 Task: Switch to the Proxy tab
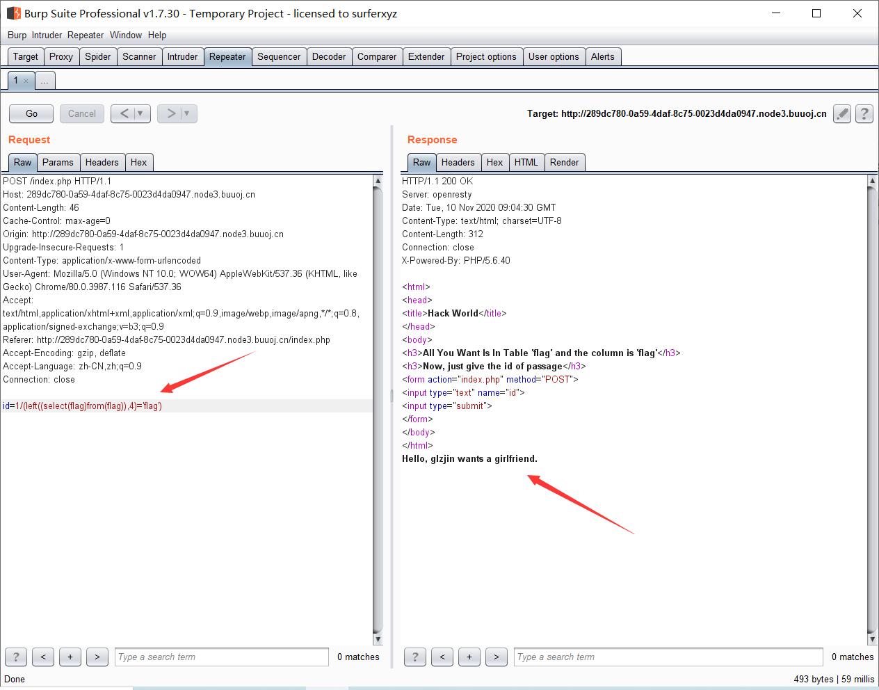click(61, 56)
